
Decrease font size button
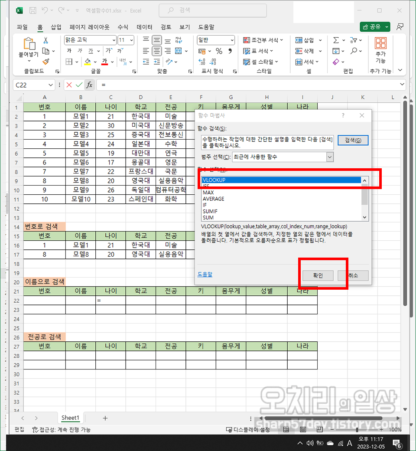(120, 51)
